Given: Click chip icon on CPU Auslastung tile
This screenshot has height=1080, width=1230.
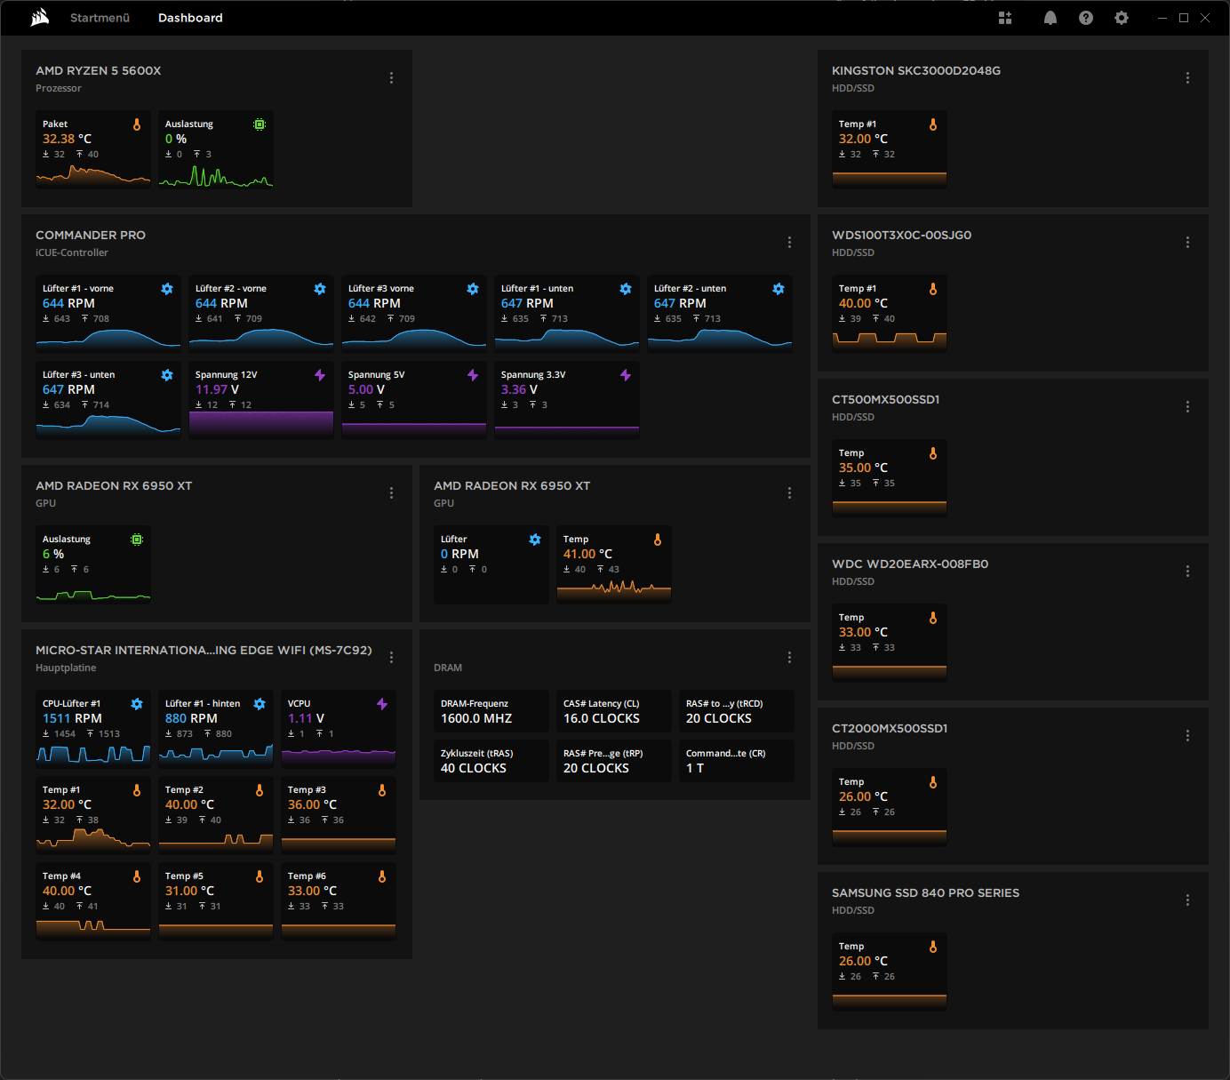Looking at the screenshot, I should (x=260, y=124).
